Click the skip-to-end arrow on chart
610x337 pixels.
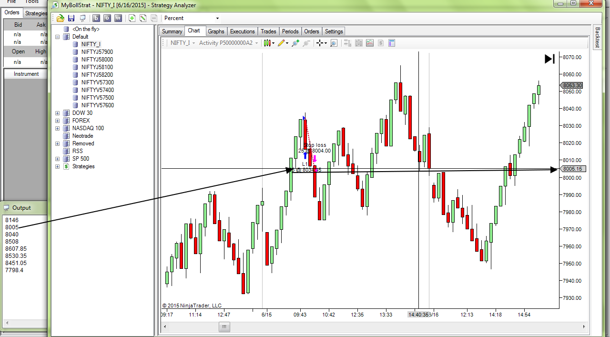tap(549, 59)
